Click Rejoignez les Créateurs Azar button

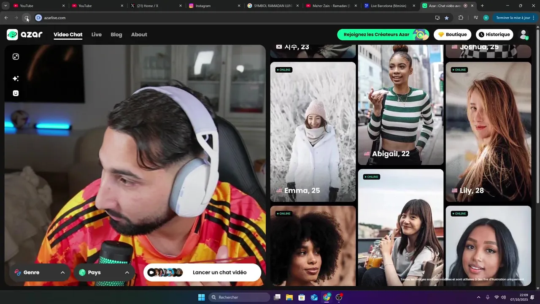pos(383,35)
